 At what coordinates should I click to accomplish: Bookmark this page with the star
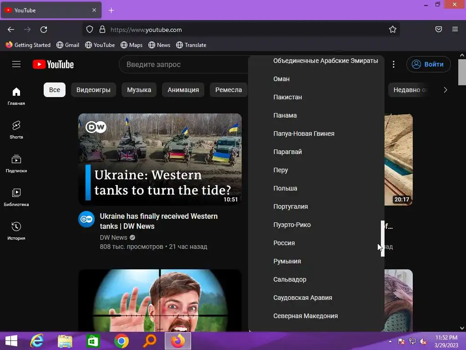point(393,29)
